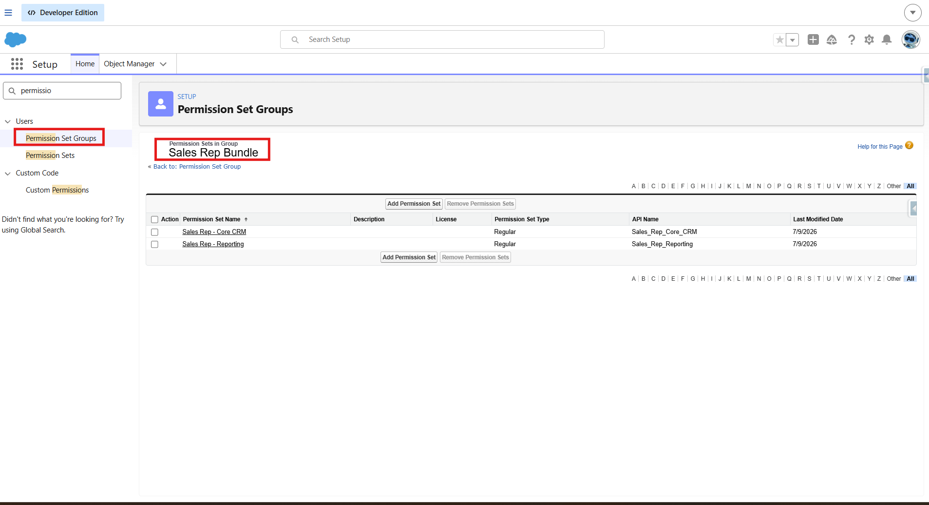Screen dimensions: 929x505
Task: Click the Permission Set Type column header
Action: [x=522, y=219]
